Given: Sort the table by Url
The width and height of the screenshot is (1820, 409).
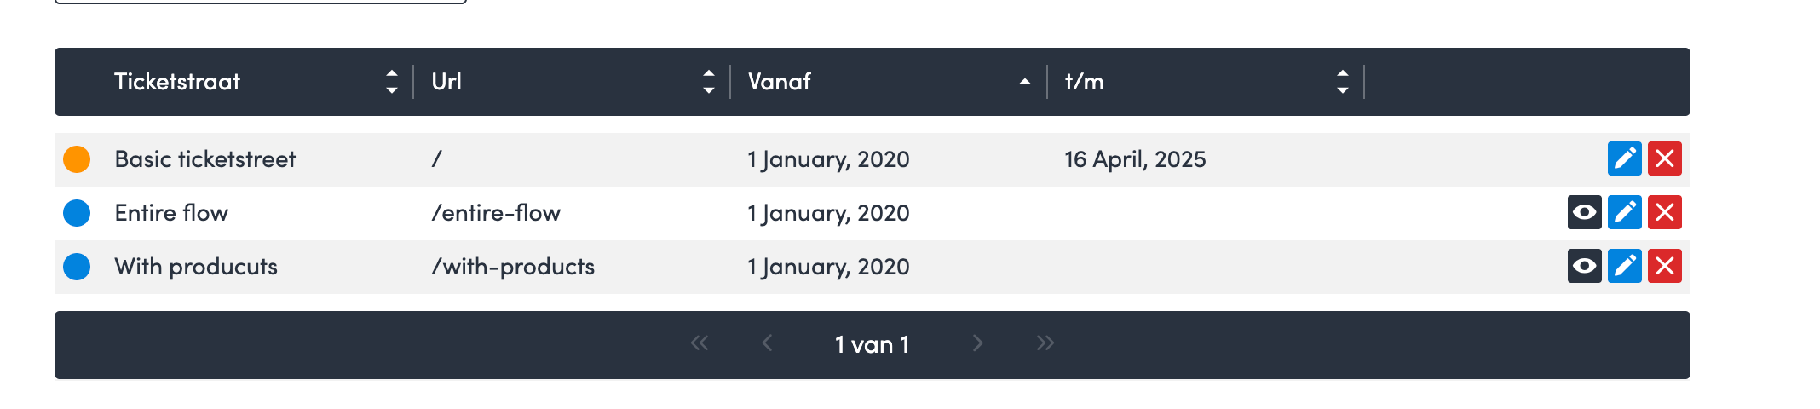Looking at the screenshot, I should click(x=708, y=82).
